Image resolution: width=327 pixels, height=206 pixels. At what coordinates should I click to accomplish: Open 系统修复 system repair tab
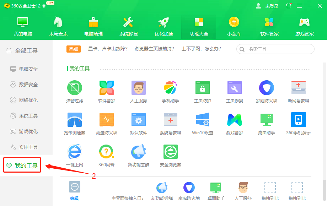click(128, 26)
